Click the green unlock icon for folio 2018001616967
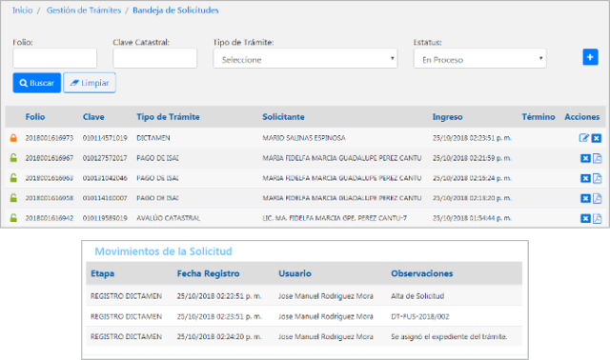This screenshot has height=360, width=610. pos(13,158)
